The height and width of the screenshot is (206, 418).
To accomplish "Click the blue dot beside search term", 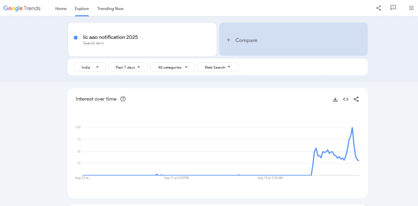I will (76, 38).
